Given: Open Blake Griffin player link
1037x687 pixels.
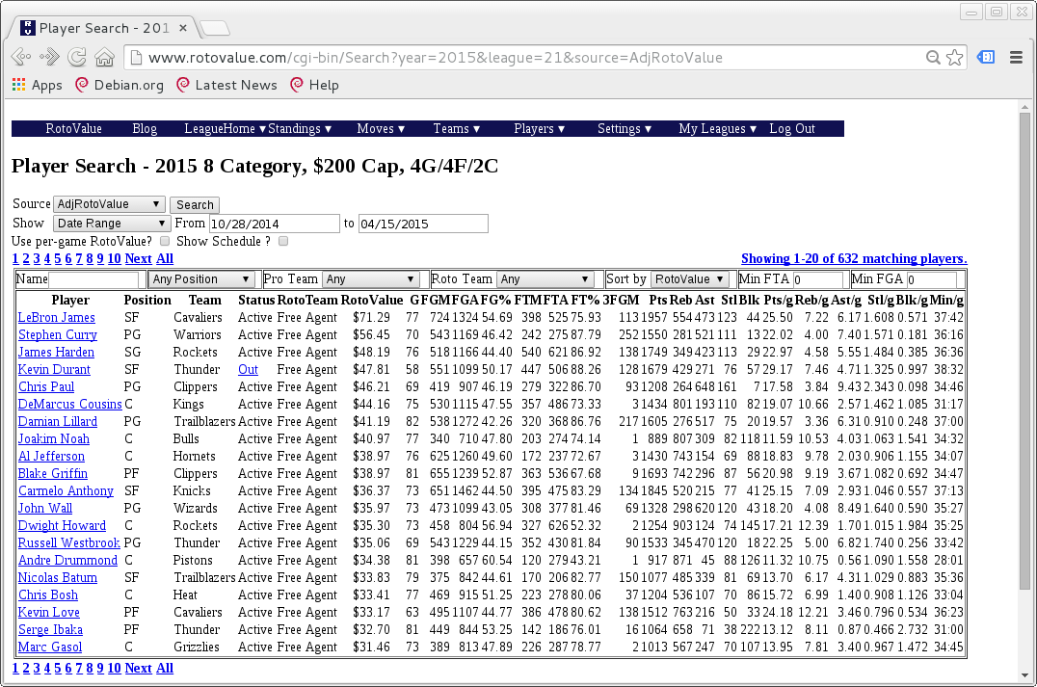Looking at the screenshot, I should [x=53, y=473].
